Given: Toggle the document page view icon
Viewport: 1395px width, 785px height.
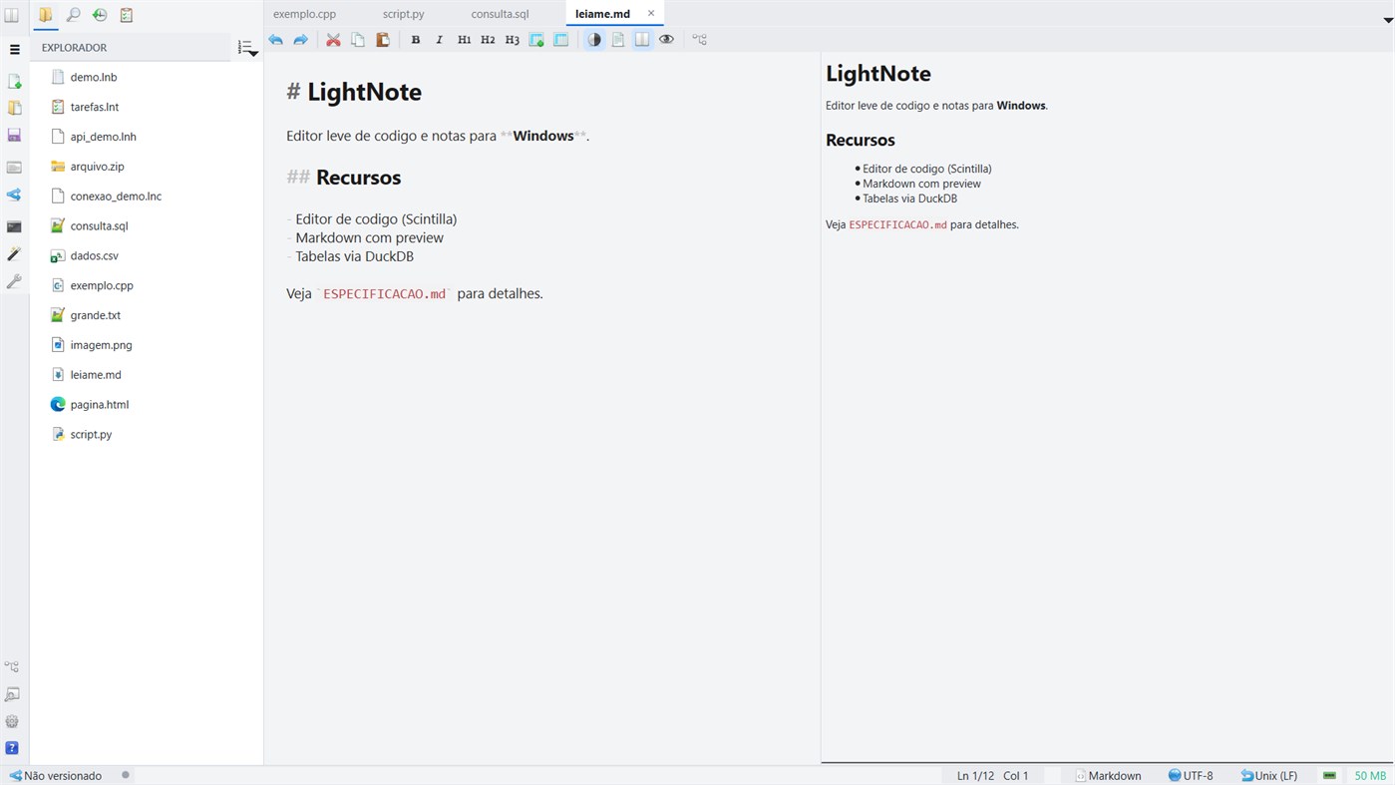Looking at the screenshot, I should 618,40.
